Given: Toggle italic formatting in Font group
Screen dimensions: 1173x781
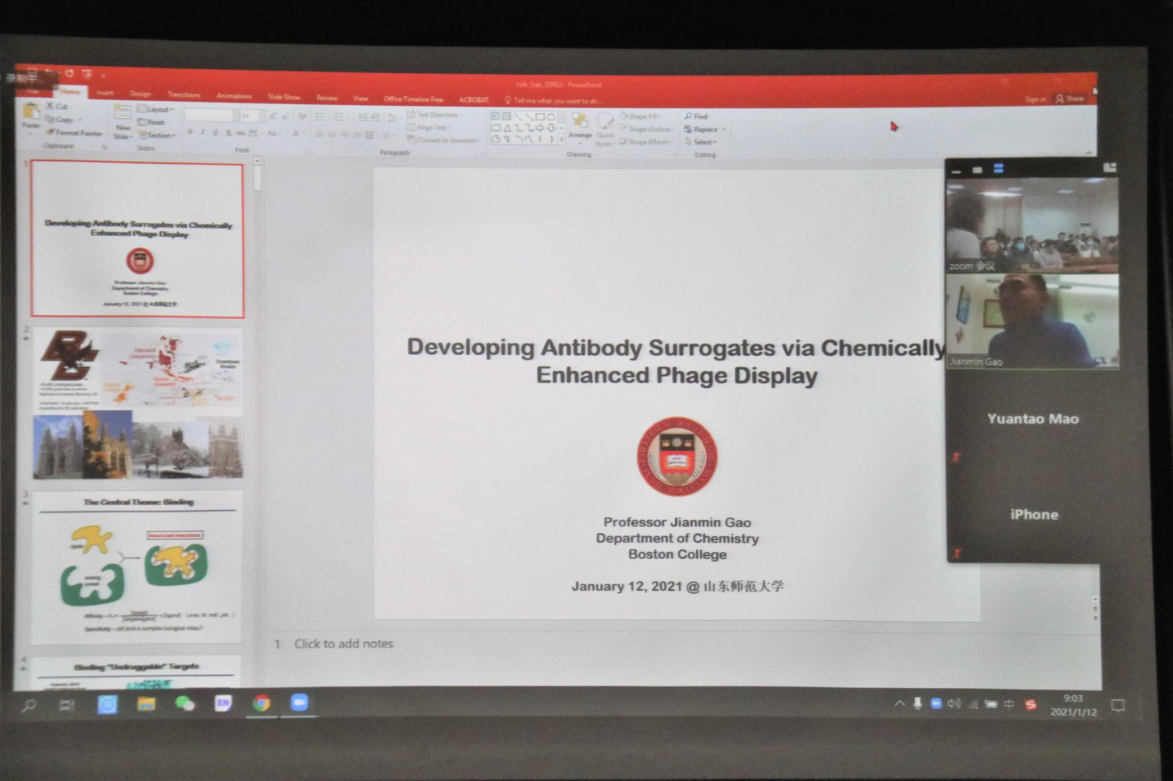Looking at the screenshot, I should tap(203, 133).
